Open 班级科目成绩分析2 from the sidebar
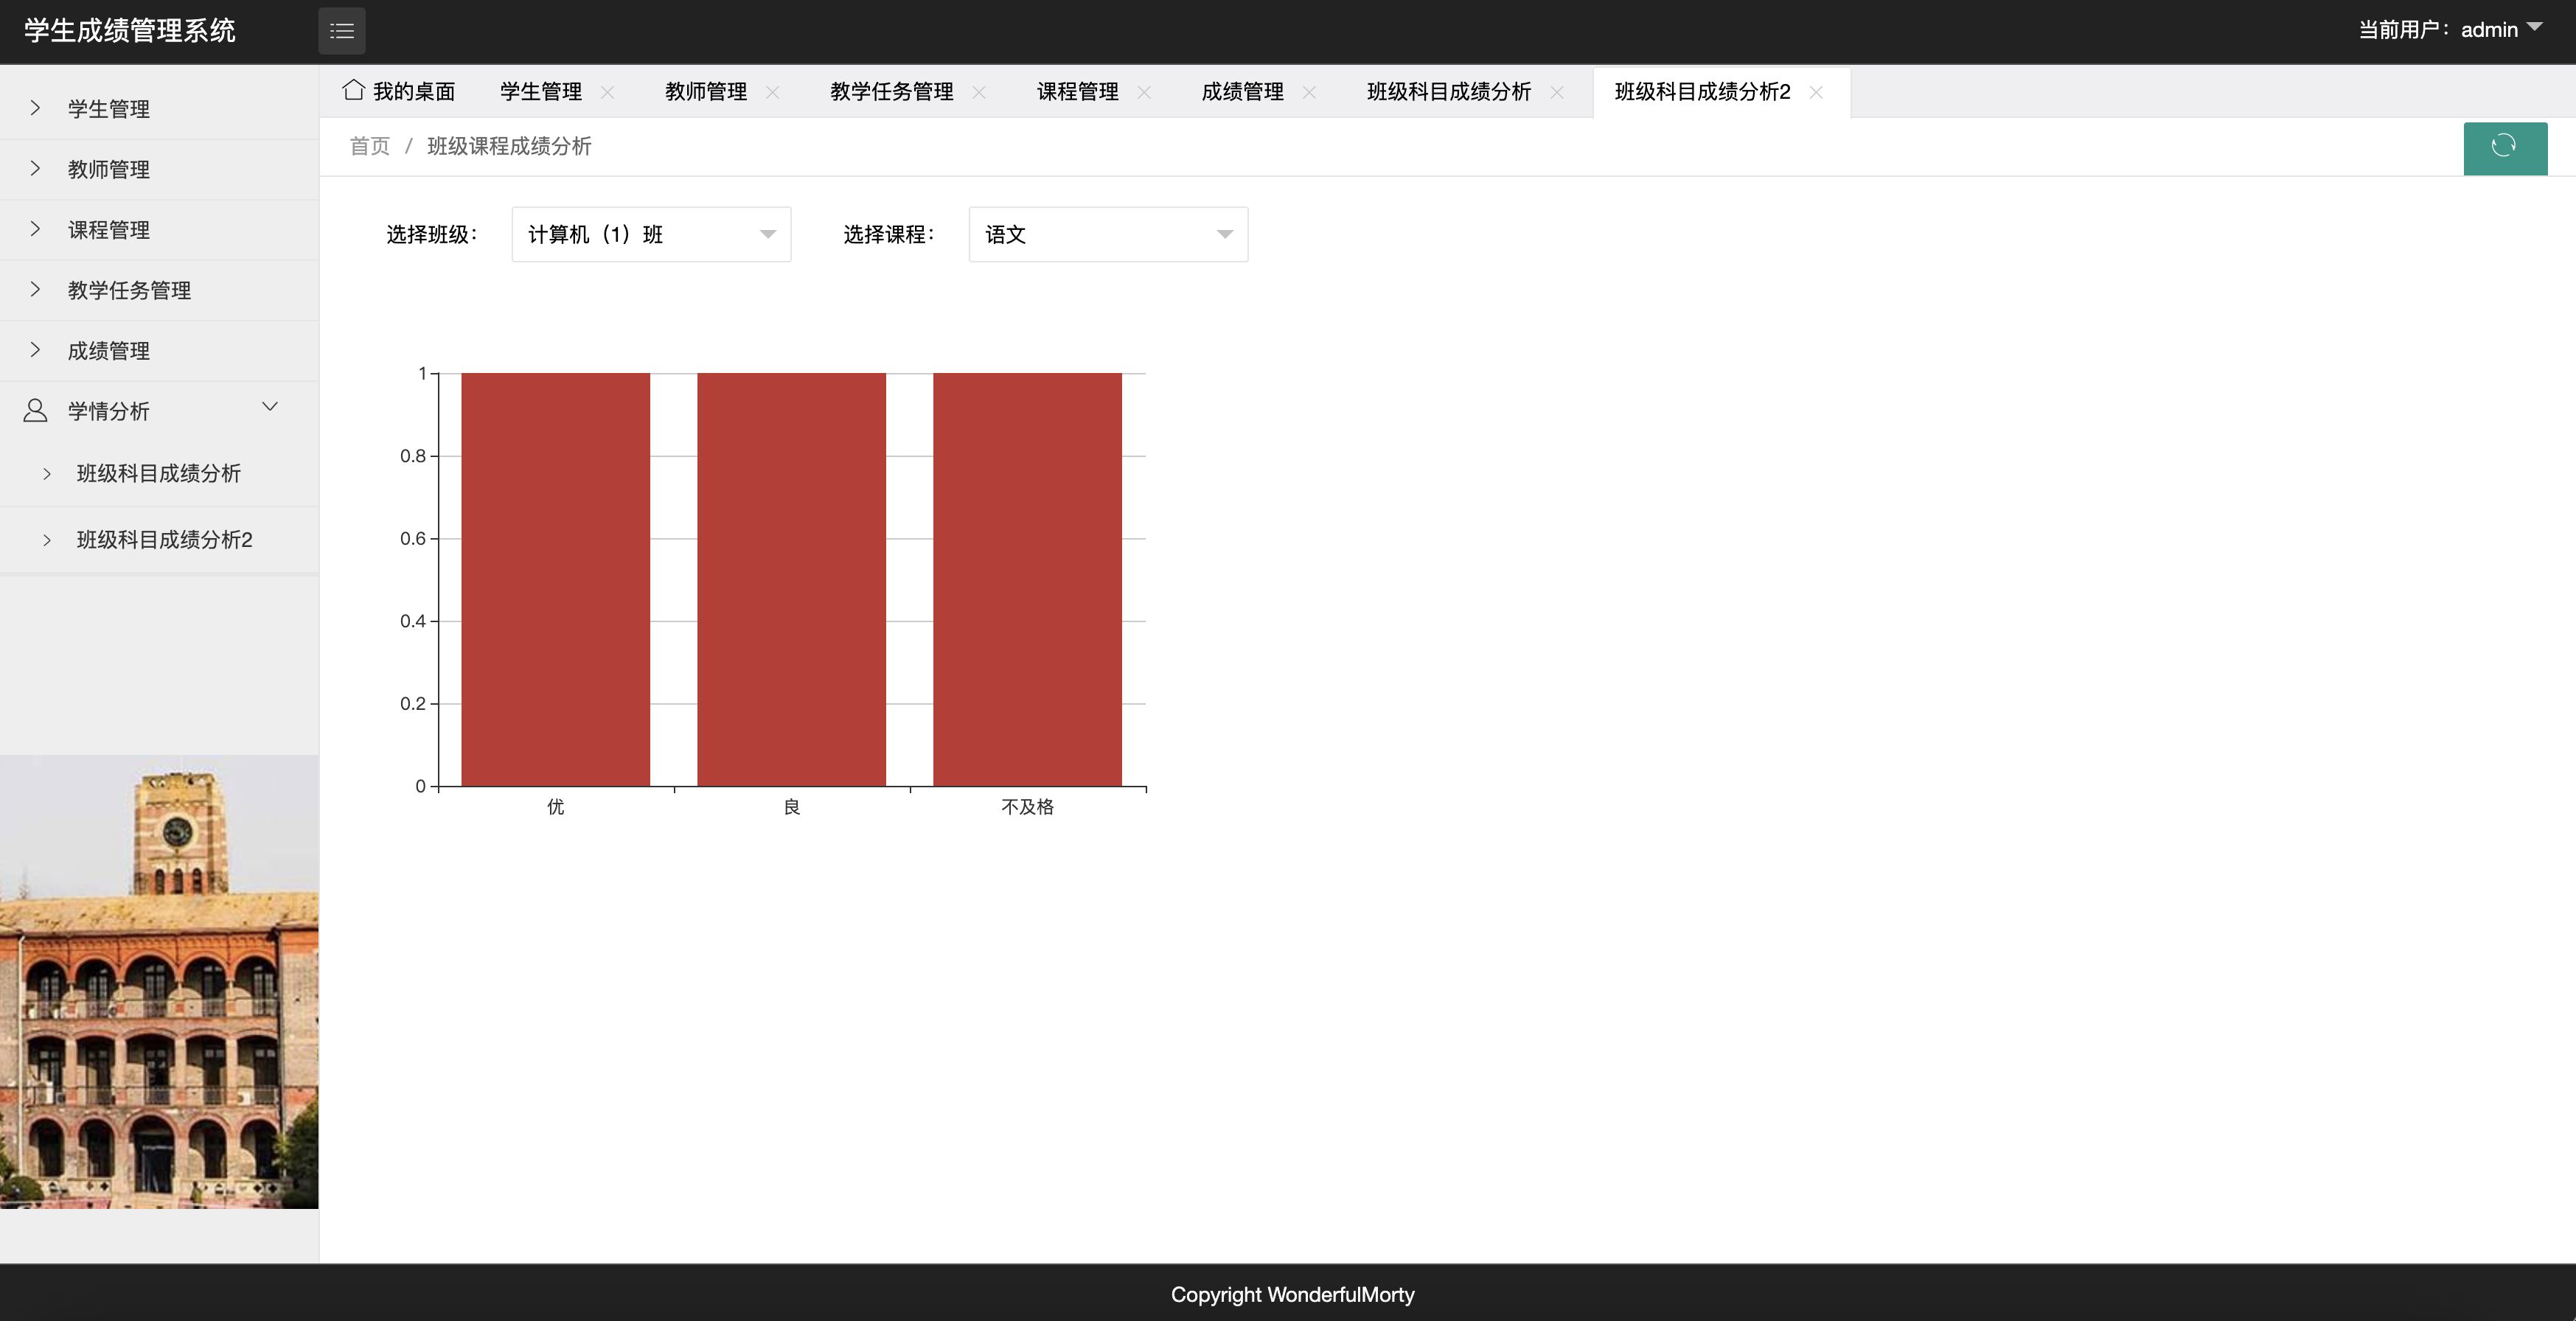 pos(164,540)
